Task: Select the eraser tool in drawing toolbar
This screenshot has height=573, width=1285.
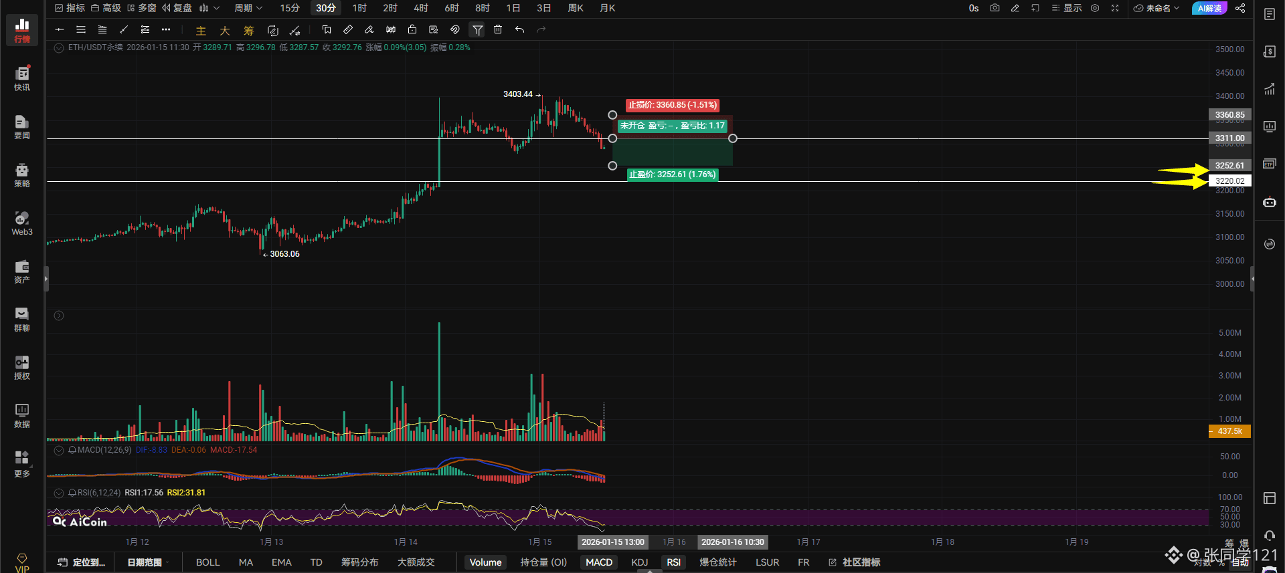Action: click(369, 29)
